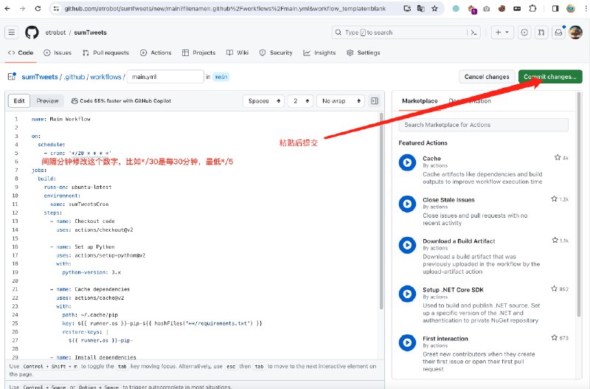Switch to the Preview editor tab
This screenshot has width=590, height=389.
[x=47, y=101]
